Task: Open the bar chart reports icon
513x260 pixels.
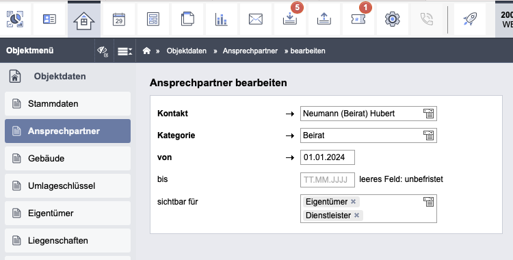Action: click(222, 19)
